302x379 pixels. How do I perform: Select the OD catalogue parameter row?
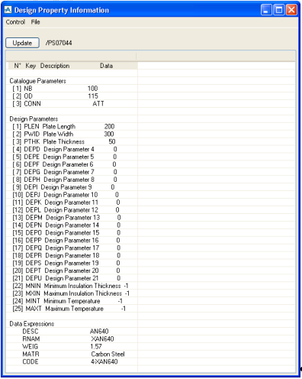coord(72,96)
